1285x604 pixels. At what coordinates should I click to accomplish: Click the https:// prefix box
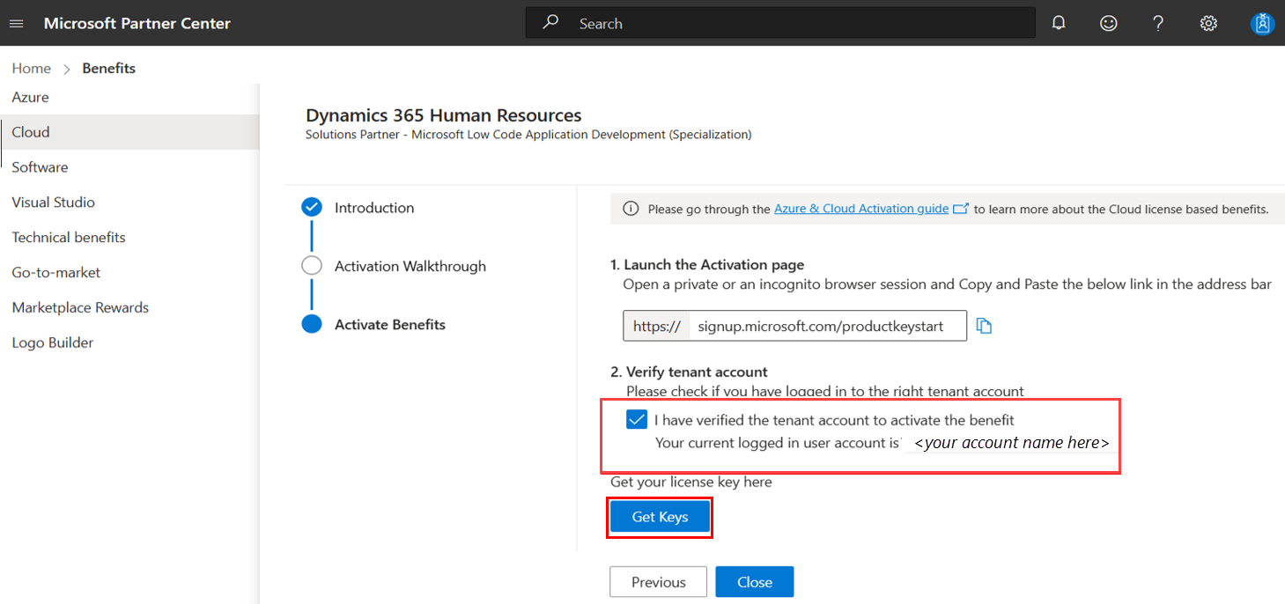coord(656,326)
